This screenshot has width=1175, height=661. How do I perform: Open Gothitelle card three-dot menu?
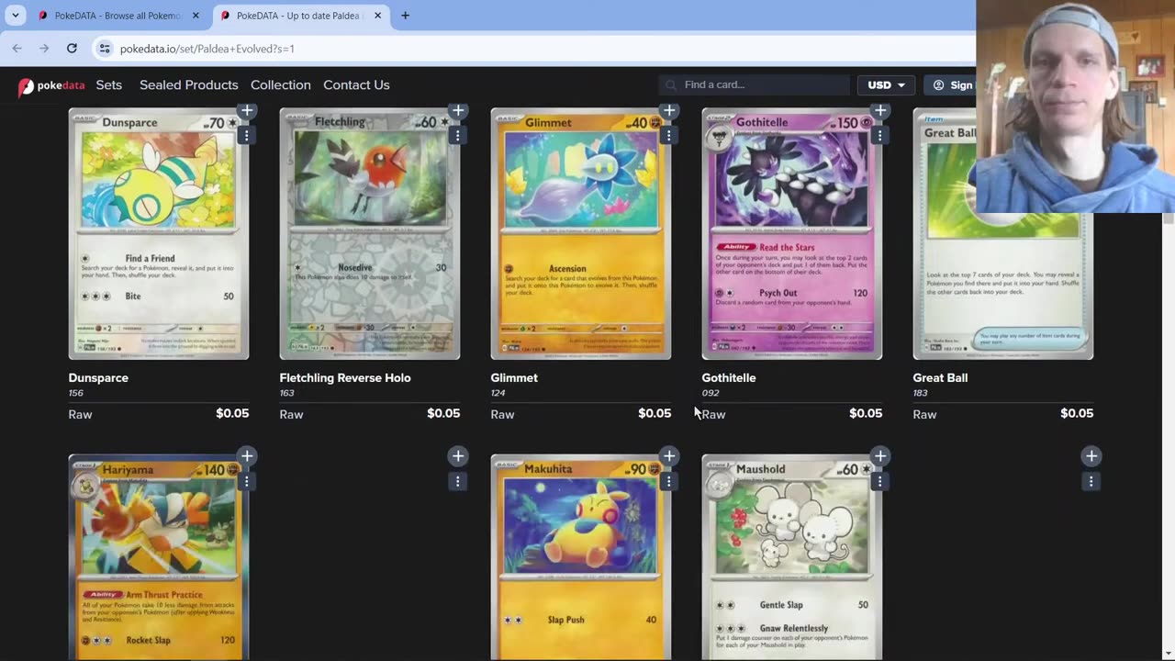tap(879, 135)
